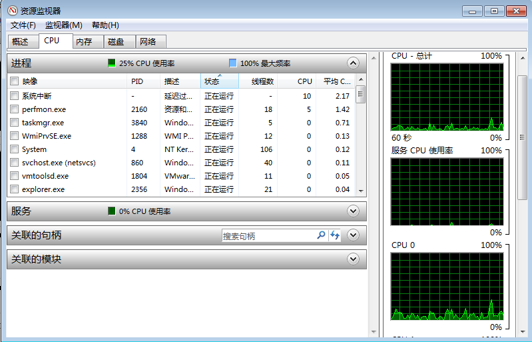The image size is (532, 342).
Task: Click the CPU 0 graph
Action: pyautogui.click(x=447, y=286)
